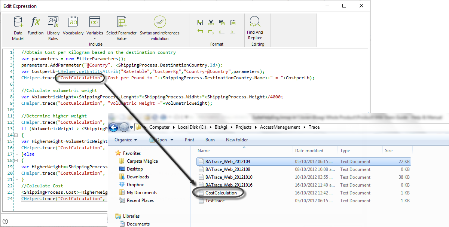The image size is (449, 227).
Task: Open the Data Model tool
Action: point(18,28)
